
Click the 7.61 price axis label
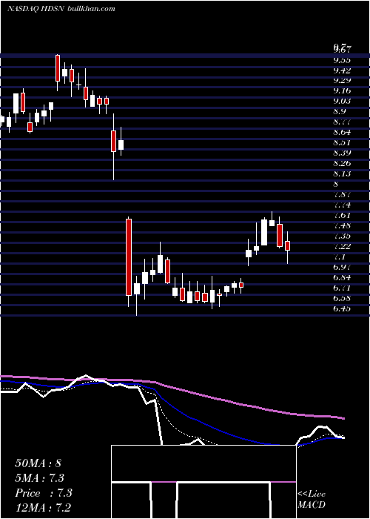pyautogui.click(x=342, y=215)
